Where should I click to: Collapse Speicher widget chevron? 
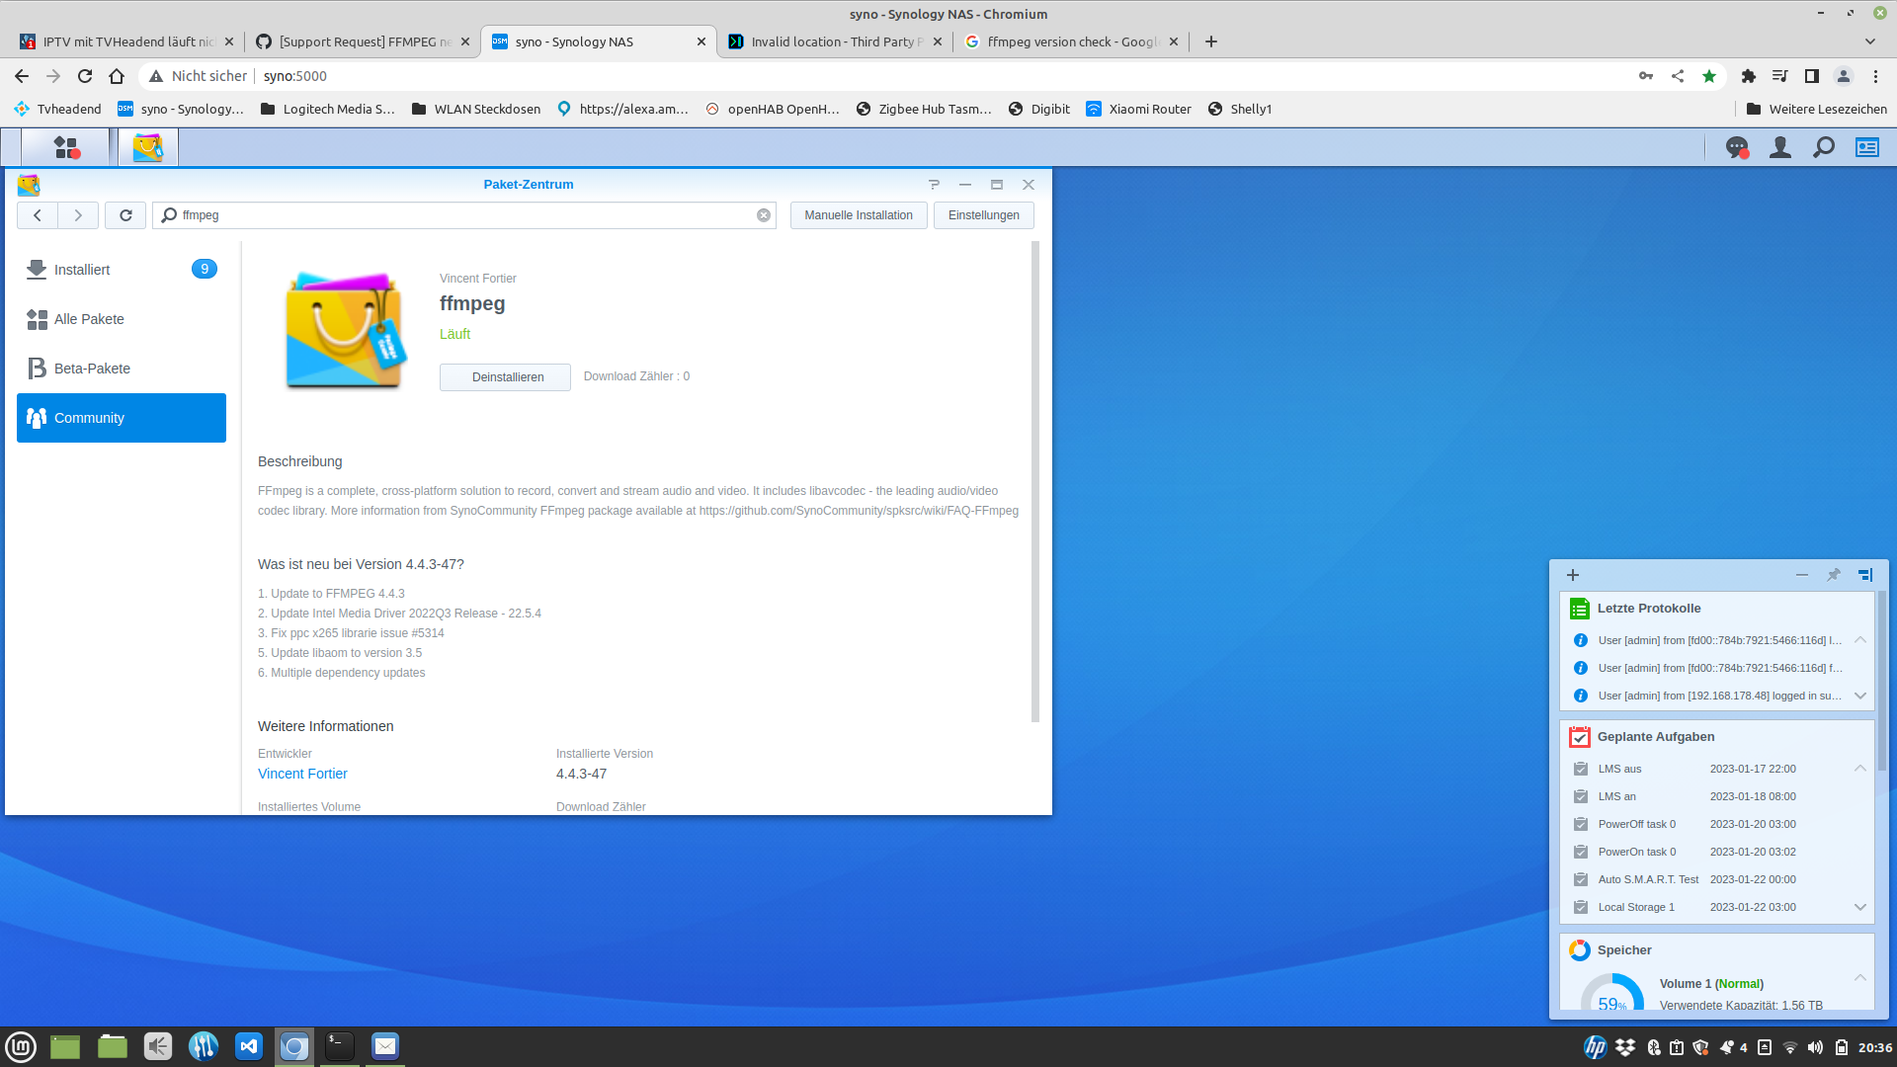click(x=1860, y=978)
